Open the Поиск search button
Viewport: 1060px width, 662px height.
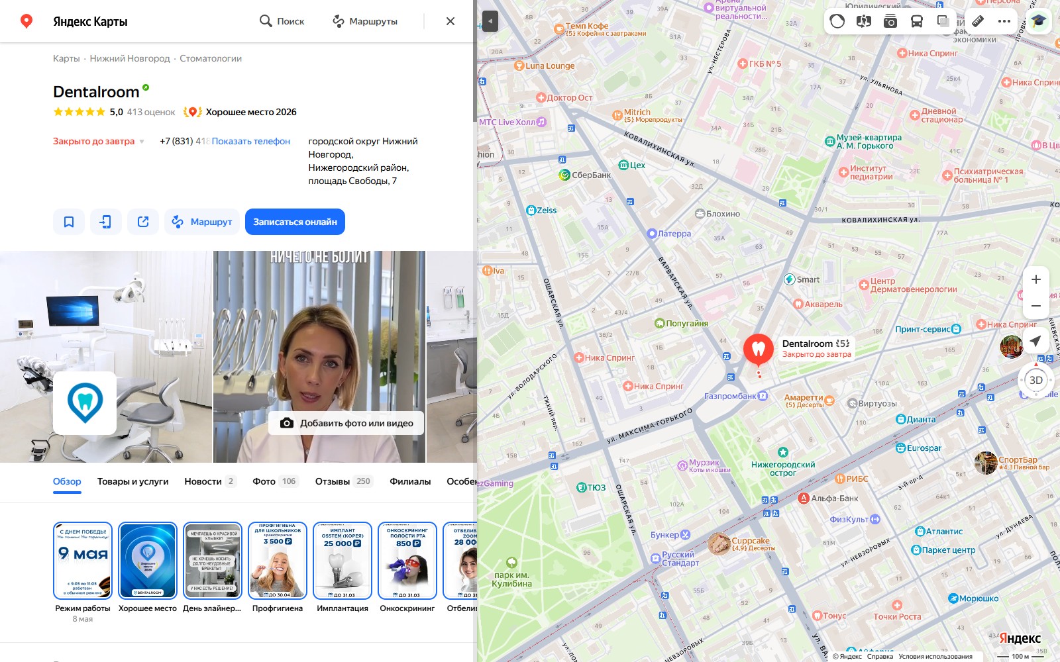(x=282, y=21)
